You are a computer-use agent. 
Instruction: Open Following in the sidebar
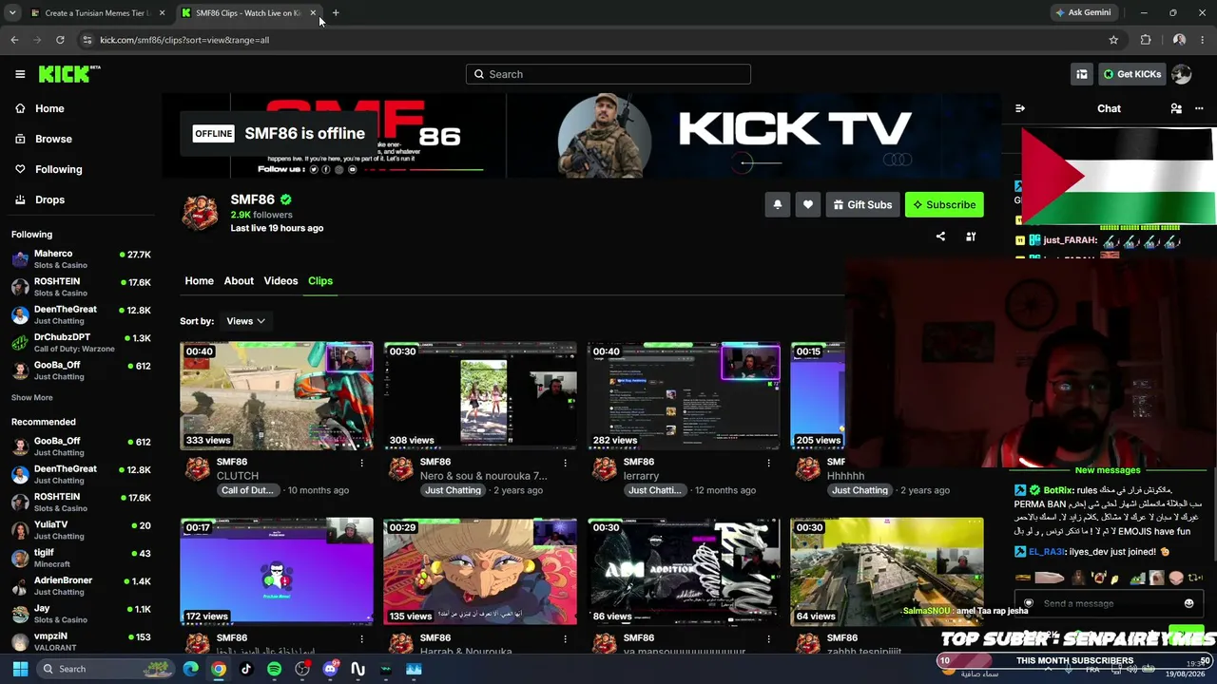[x=58, y=169]
